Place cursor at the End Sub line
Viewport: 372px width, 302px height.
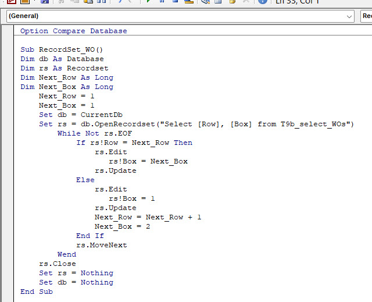pos(37,292)
